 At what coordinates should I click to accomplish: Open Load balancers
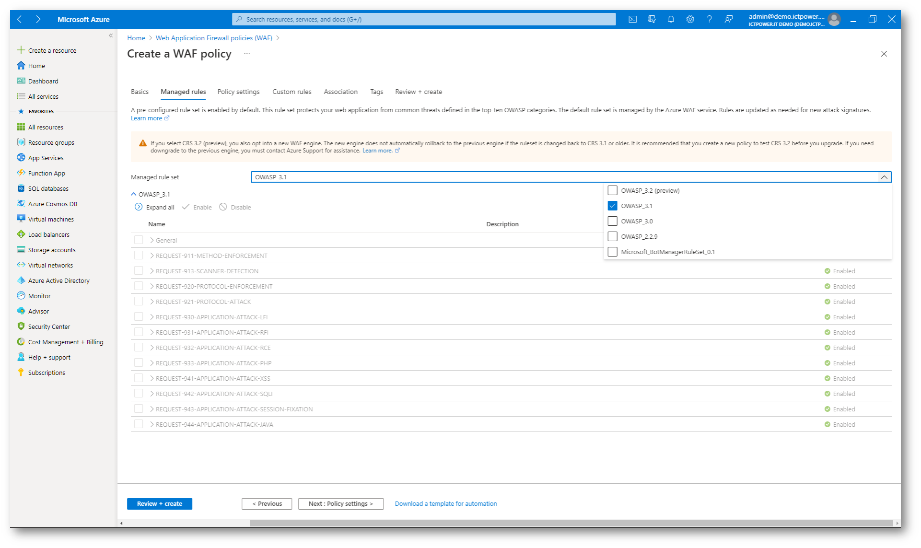coord(48,234)
